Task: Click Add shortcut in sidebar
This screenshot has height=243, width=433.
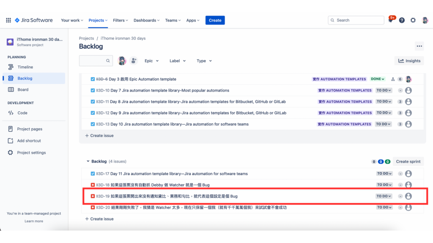Action: [x=34, y=141]
